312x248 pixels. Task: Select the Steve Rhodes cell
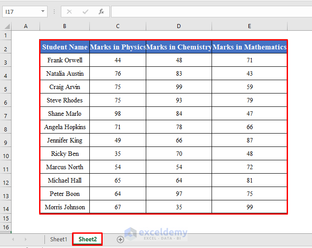pos(65,100)
